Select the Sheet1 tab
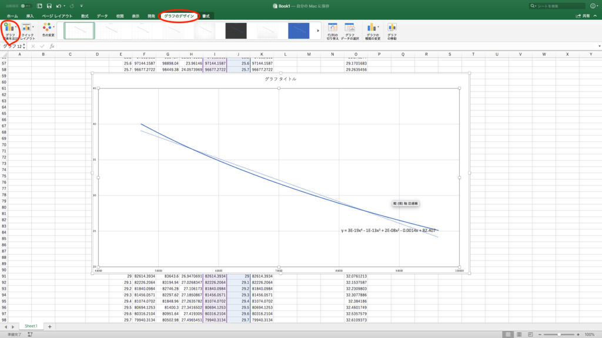 [x=31, y=326]
